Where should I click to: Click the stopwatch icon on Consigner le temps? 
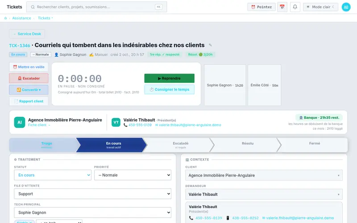151,90
